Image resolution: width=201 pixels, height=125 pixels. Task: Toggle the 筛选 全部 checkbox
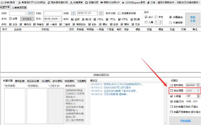[x=72, y=19]
